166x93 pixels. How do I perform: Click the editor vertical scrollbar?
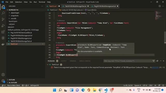coord(165,37)
